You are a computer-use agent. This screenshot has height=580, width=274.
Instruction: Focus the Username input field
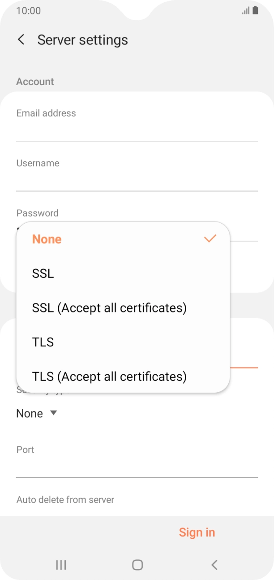(x=137, y=181)
